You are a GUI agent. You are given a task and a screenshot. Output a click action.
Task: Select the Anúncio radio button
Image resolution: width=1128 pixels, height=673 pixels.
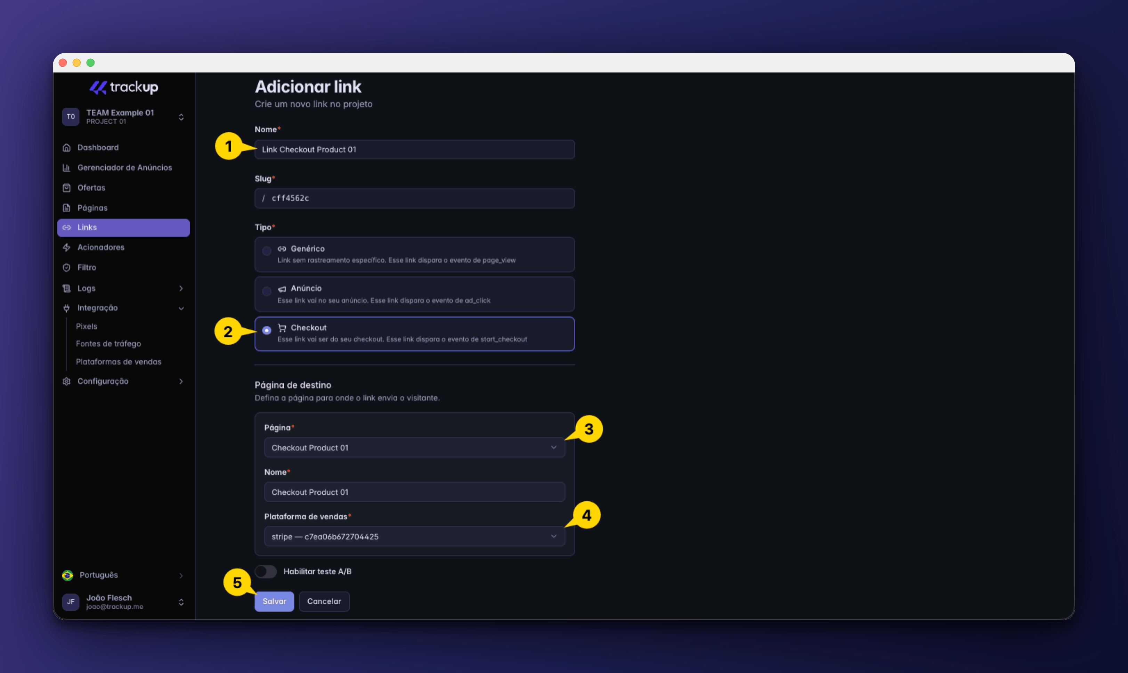[267, 291]
